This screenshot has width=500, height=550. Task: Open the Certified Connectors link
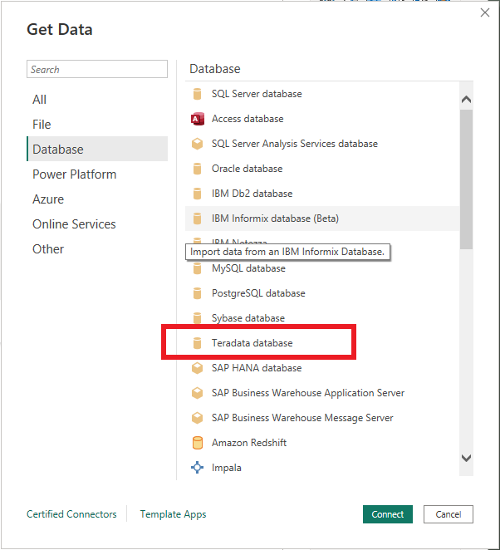tap(71, 514)
